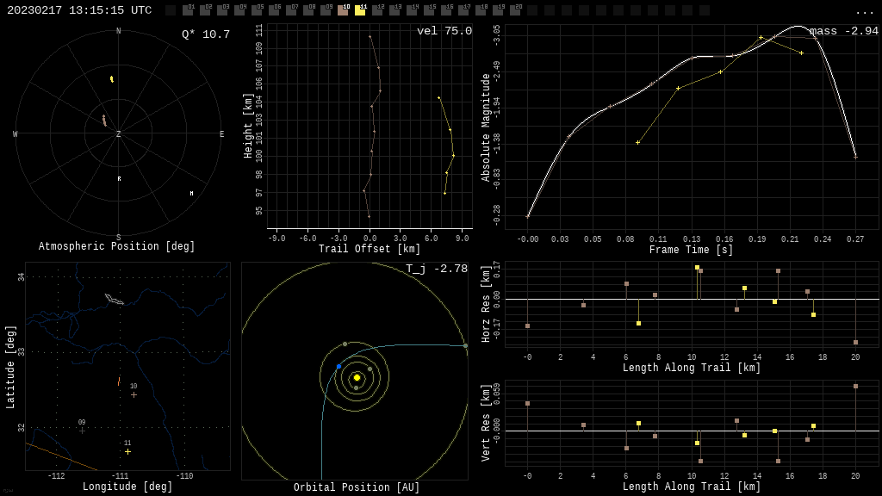
Task: Click the Absolute Magnitude axis label
Action: (x=486, y=127)
